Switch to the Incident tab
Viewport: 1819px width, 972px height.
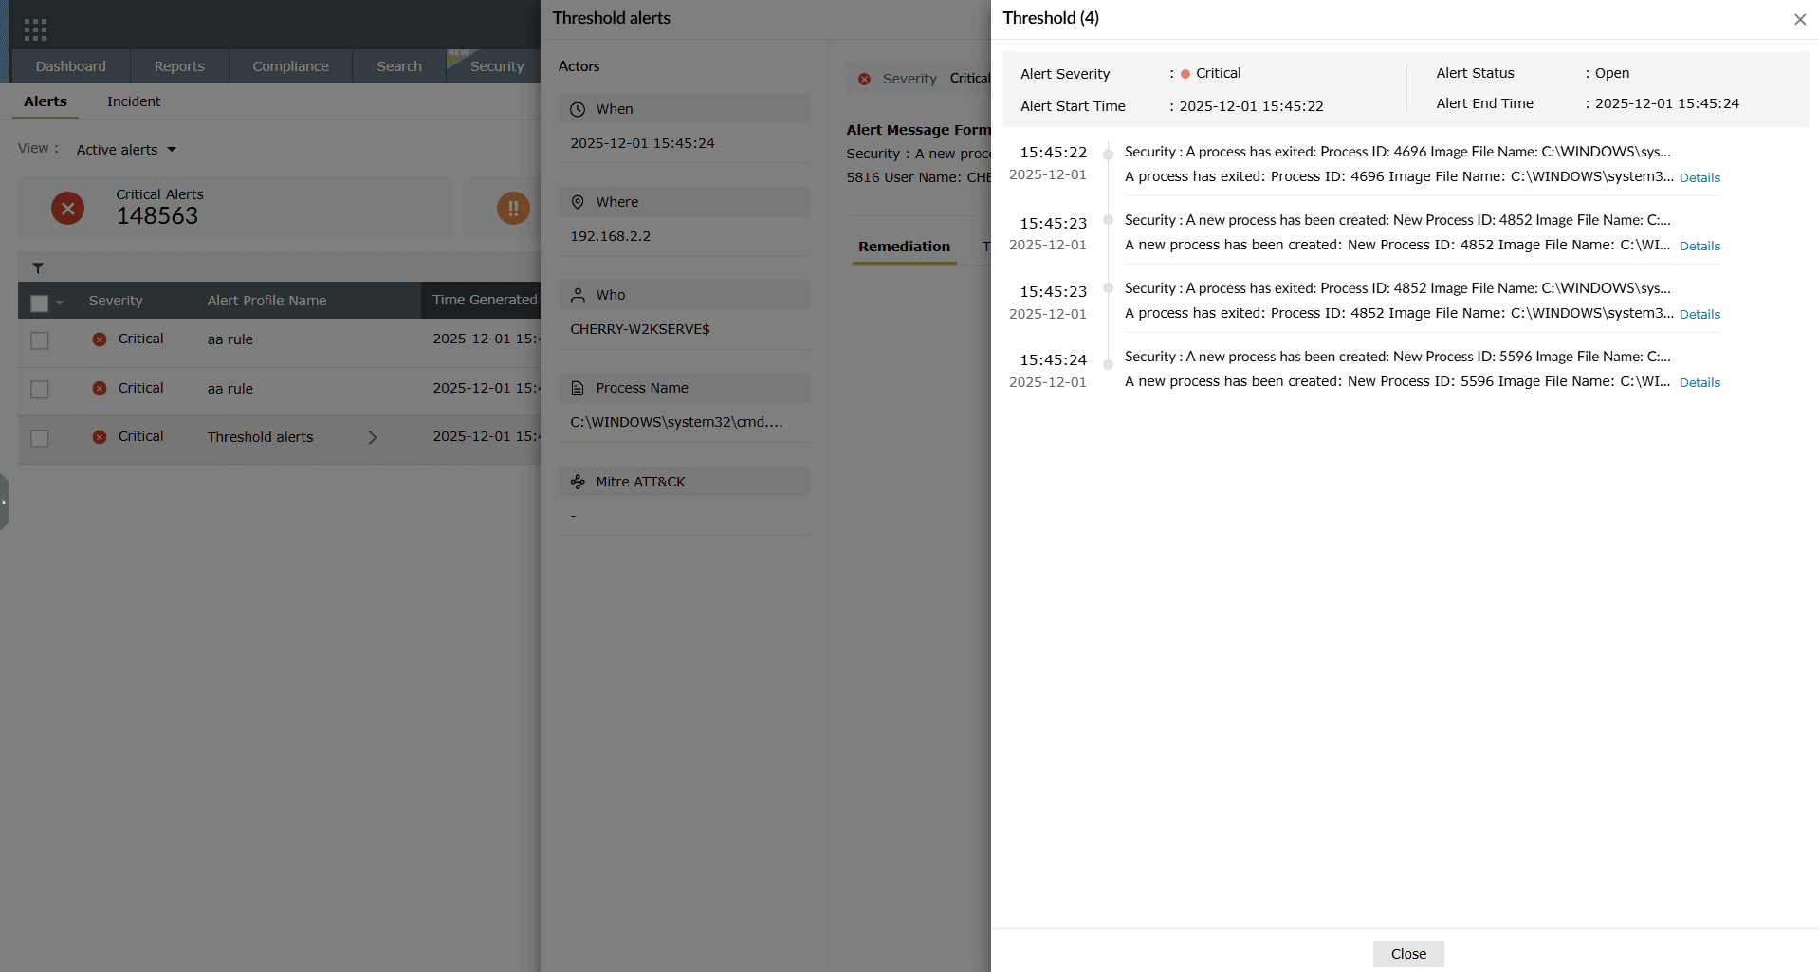pyautogui.click(x=133, y=101)
